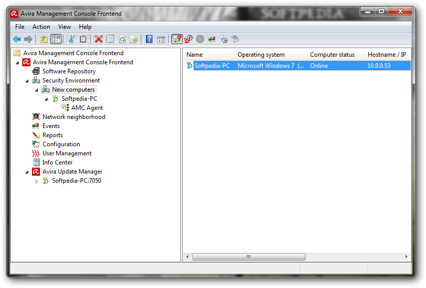Select Softpedia-PC:7050 in the tree
The image size is (426, 288).
76,181
